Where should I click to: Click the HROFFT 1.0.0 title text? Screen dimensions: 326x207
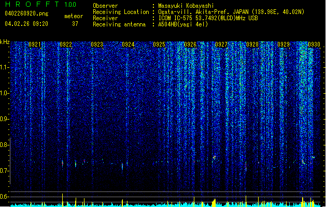point(40,4)
